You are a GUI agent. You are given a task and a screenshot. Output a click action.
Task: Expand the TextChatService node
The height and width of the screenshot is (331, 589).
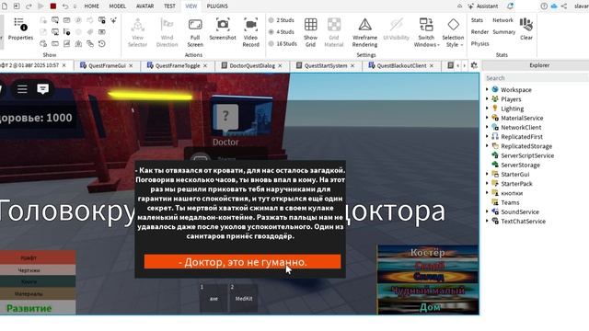(x=487, y=221)
